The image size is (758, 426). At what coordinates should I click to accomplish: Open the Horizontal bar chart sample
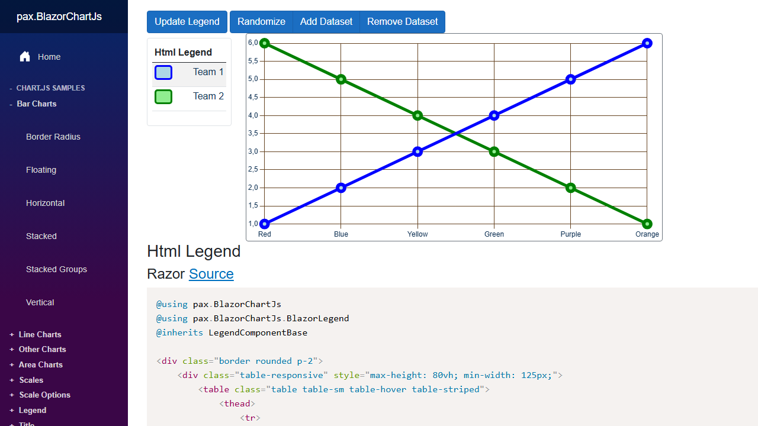point(46,203)
